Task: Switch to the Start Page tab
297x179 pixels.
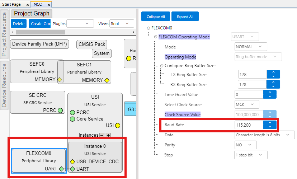Action: 12,4
